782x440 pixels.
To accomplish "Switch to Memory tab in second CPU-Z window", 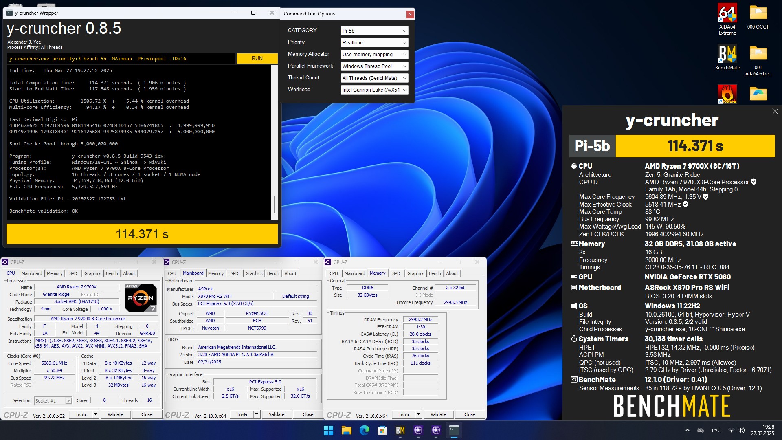I will pos(216,273).
